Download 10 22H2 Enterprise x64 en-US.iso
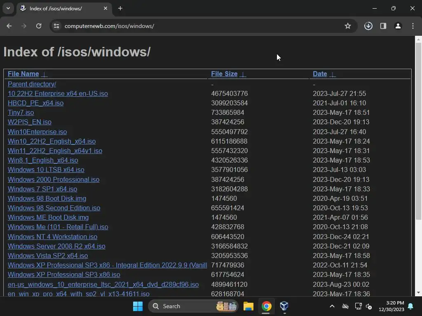The height and width of the screenshot is (316, 422). click(x=58, y=93)
